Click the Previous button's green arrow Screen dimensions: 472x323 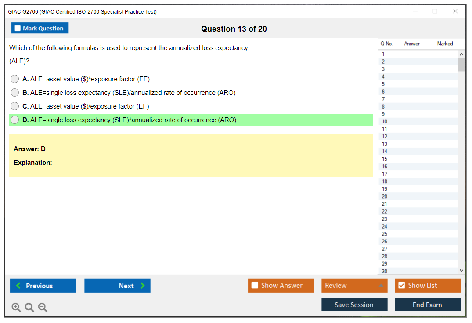point(18,286)
